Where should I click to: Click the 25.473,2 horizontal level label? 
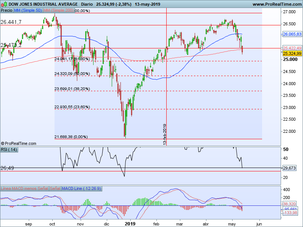coord(11,45)
